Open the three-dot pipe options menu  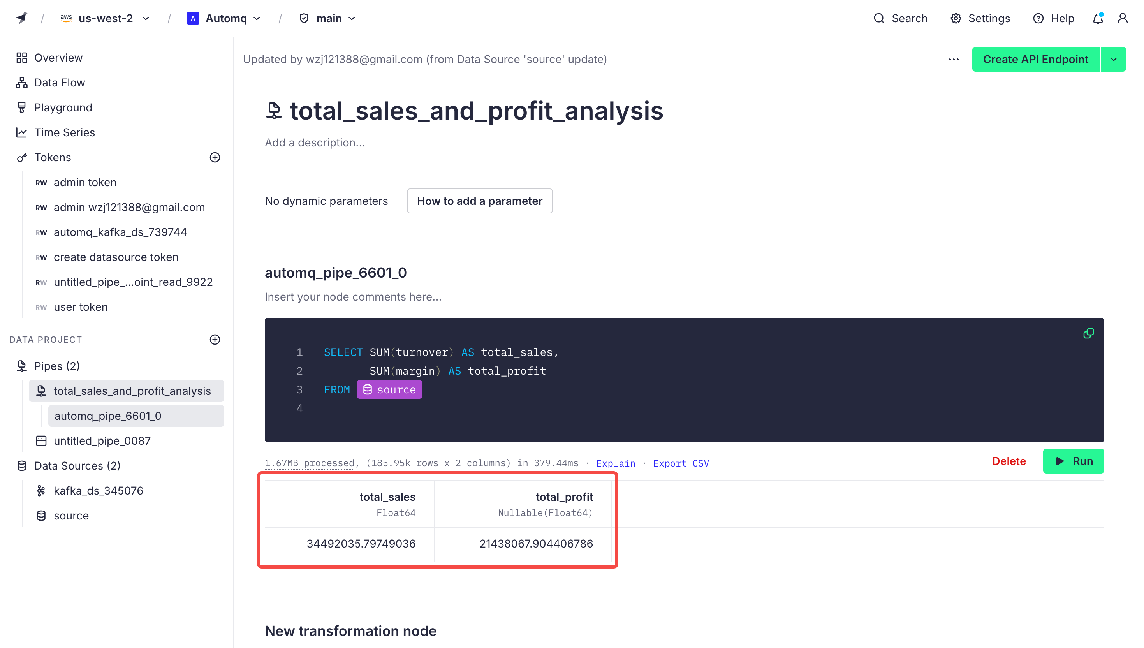pos(953,59)
